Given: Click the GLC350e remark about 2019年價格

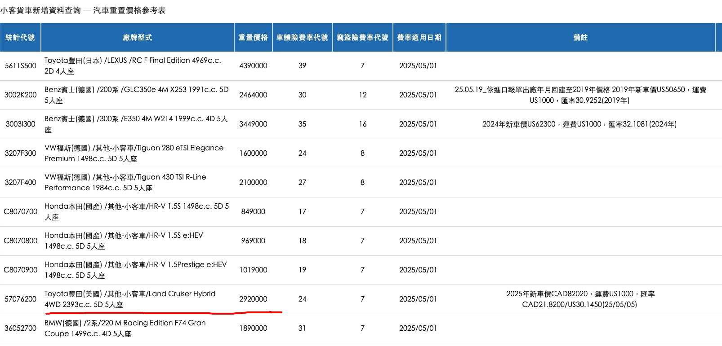Looking at the screenshot, I should 580,95.
